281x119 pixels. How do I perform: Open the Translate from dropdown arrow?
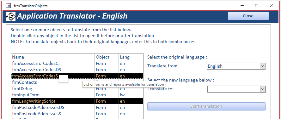coord(263,66)
